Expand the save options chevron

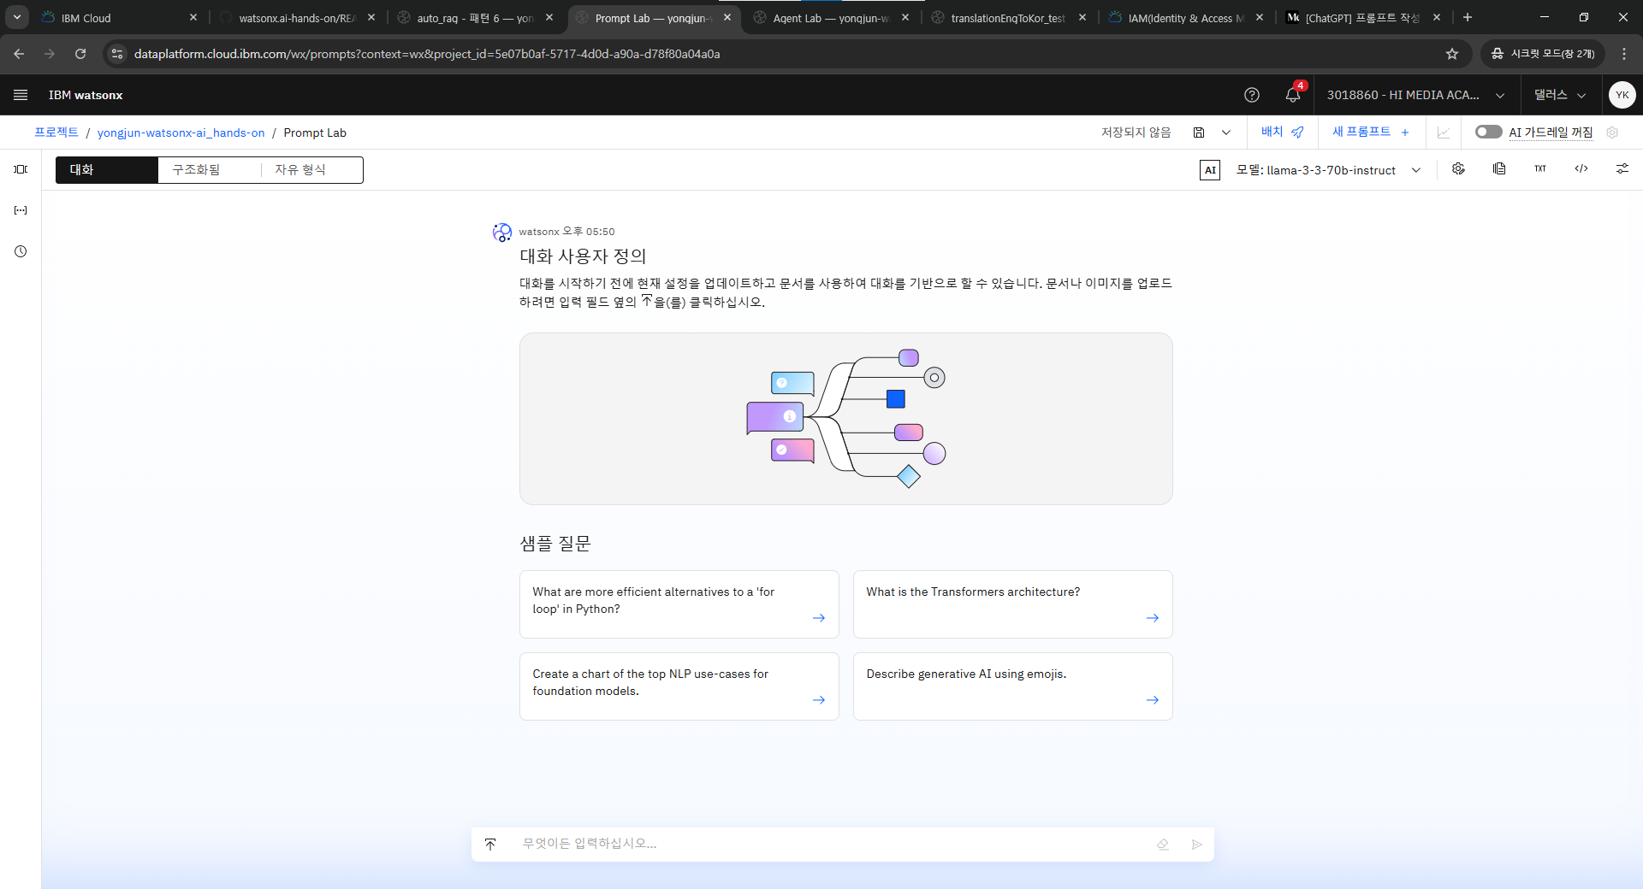(x=1226, y=132)
